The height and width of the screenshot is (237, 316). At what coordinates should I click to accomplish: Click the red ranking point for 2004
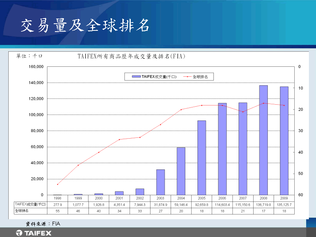181,109
